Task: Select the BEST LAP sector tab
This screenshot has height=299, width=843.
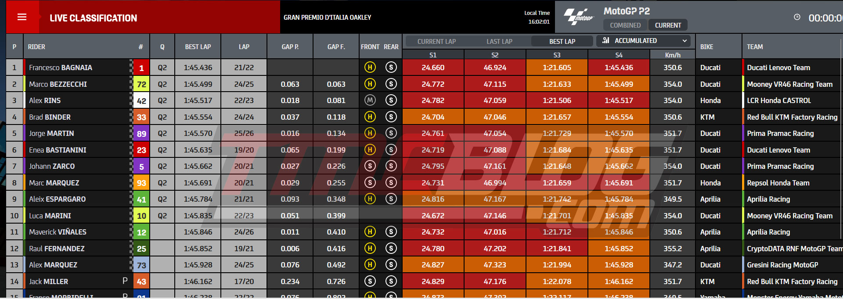Action: (562, 41)
